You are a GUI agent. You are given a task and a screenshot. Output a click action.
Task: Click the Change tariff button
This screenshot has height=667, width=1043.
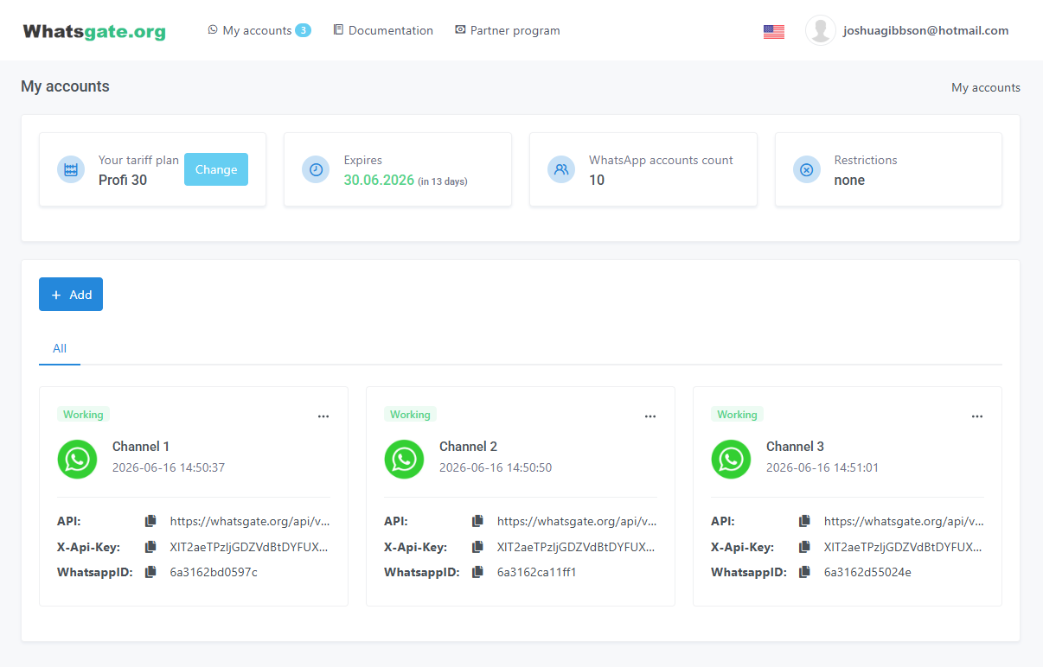point(216,169)
